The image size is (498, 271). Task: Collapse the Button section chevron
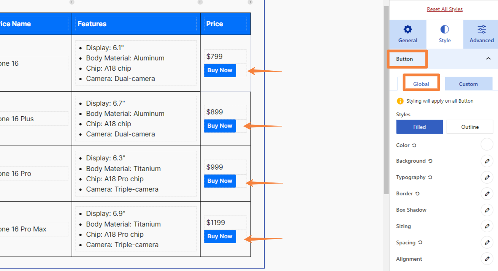tap(488, 59)
